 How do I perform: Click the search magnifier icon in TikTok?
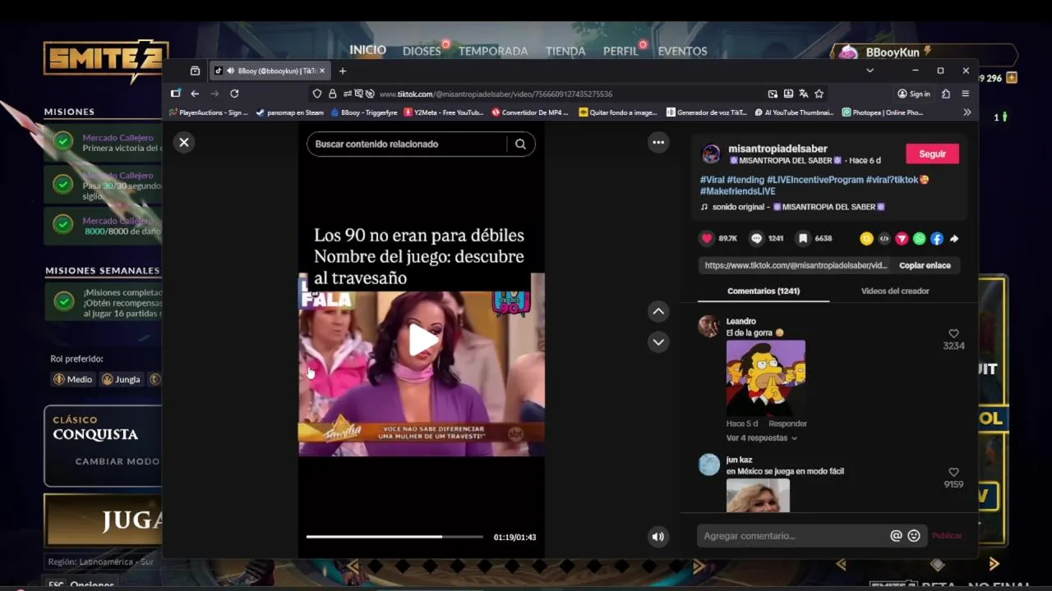pos(520,144)
